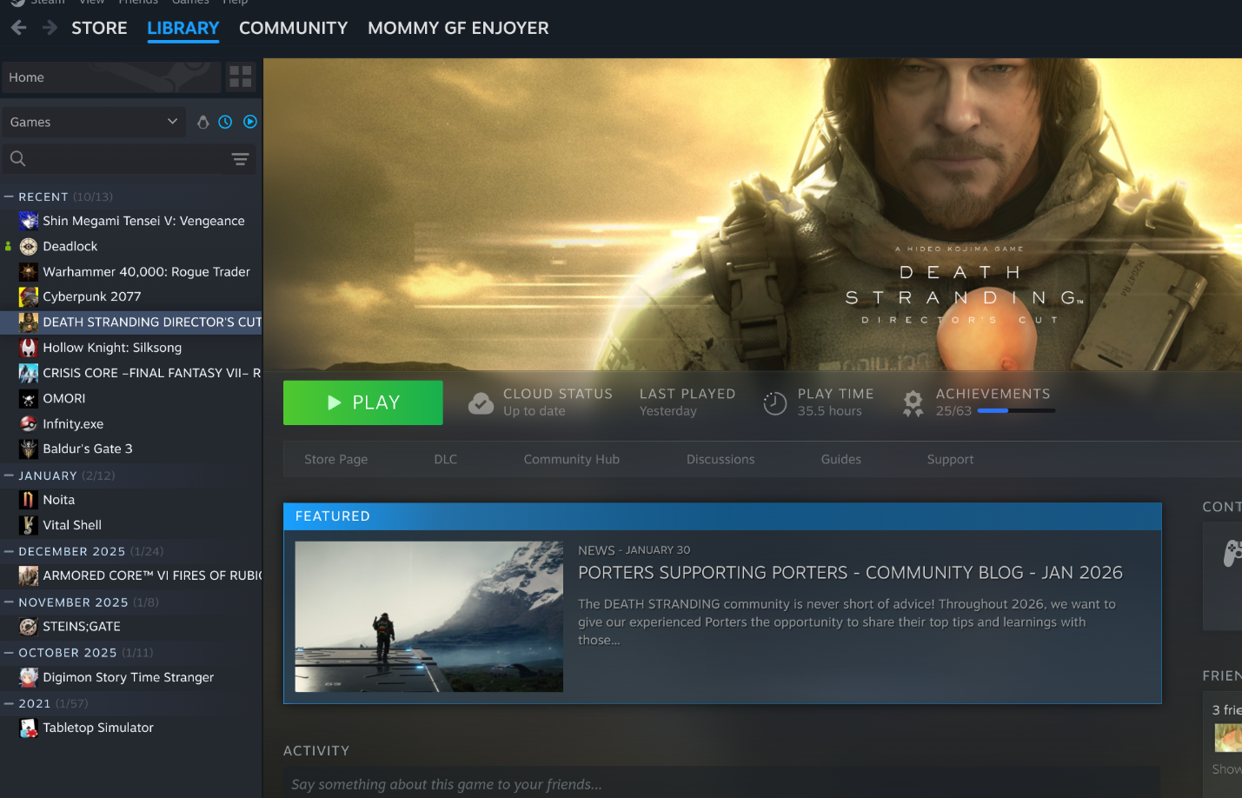Click the 'Say something about this game' field
The width and height of the screenshot is (1242, 798).
[721, 784]
